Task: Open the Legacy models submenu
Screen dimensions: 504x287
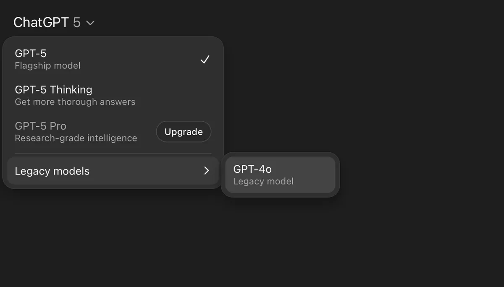Action: pos(113,171)
